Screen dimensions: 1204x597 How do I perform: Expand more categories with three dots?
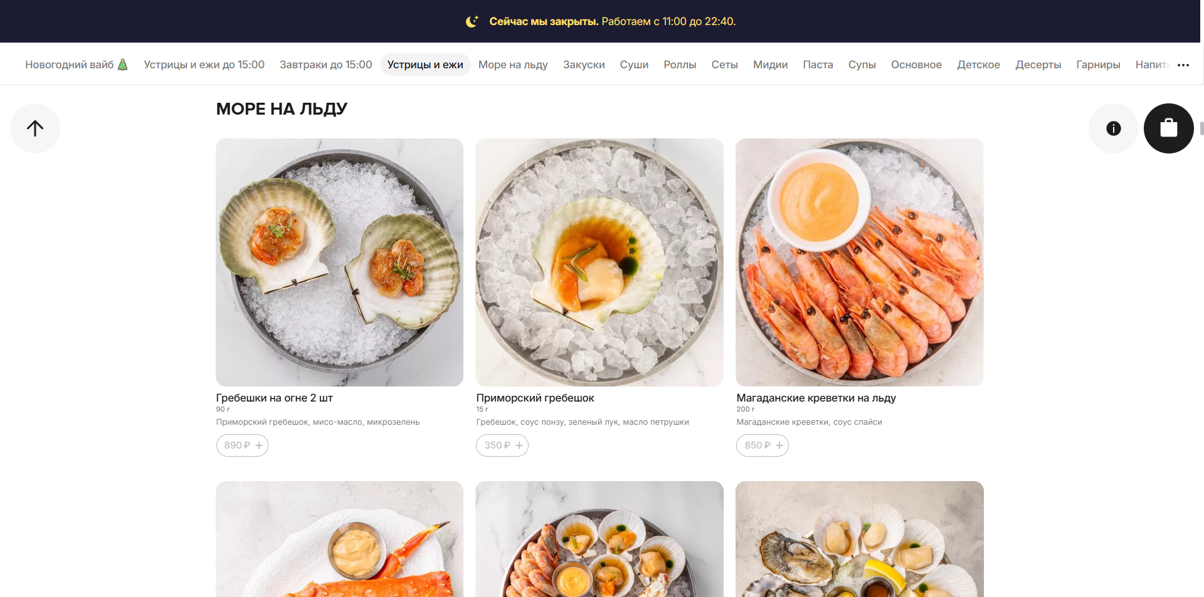click(1183, 65)
